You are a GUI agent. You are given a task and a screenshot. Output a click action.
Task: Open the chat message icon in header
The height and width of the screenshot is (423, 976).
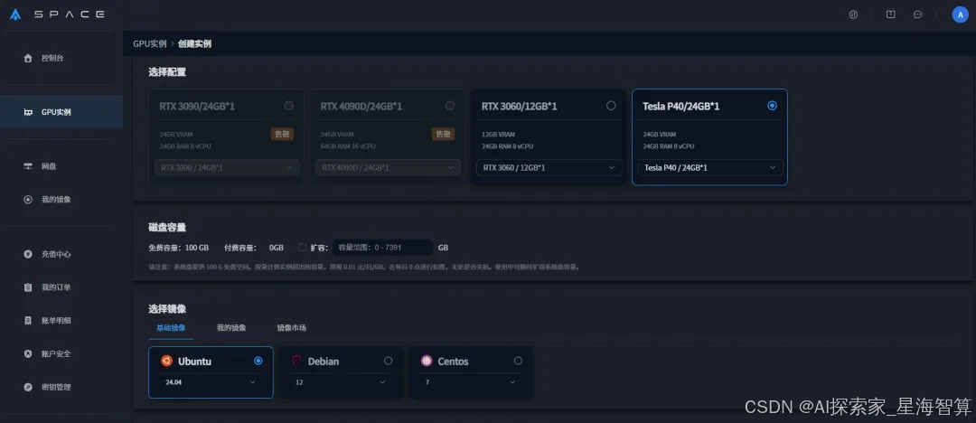(x=917, y=14)
